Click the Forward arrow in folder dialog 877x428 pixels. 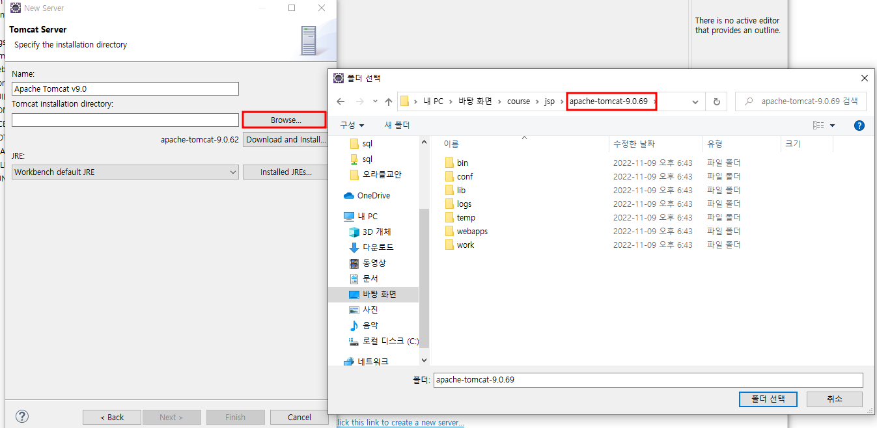tap(359, 101)
